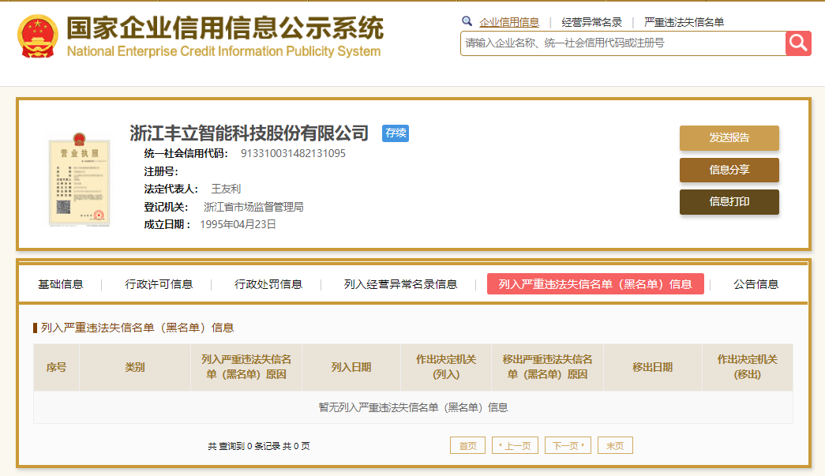Switch to 严重违法失信名单 search category
Viewport: 825px width, 476px height.
pos(684,22)
